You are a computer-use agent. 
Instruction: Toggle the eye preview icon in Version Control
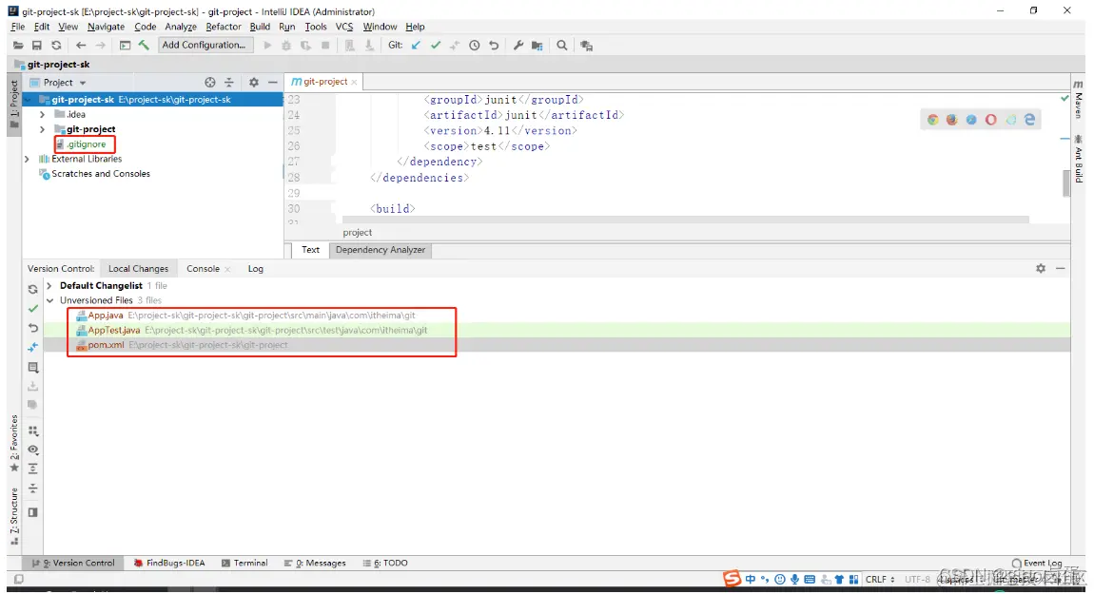tap(32, 450)
